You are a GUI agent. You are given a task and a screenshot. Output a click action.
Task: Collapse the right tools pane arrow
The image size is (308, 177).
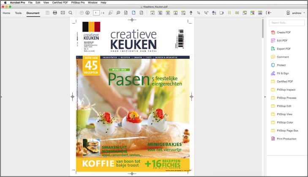coord(265,97)
